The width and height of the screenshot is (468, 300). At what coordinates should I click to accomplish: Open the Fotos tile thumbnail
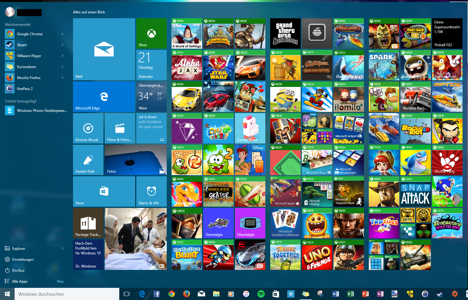pyautogui.click(x=136, y=160)
